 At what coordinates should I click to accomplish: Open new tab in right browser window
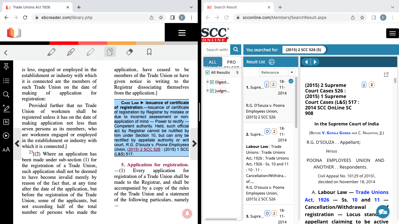click(x=280, y=7)
